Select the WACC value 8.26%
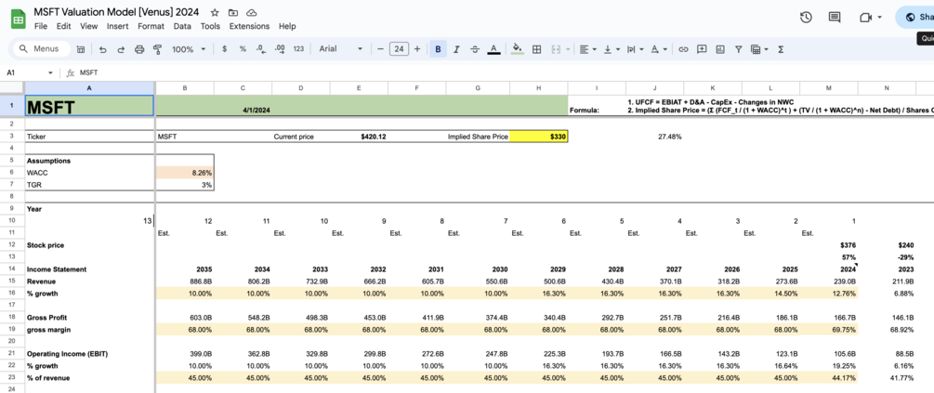934x393 pixels. [x=185, y=173]
